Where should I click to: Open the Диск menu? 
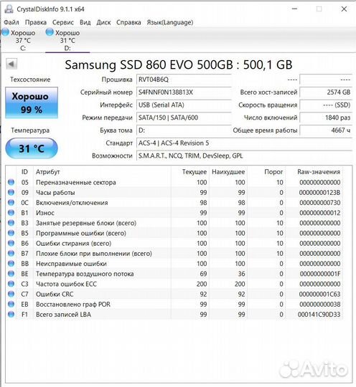tap(103, 22)
